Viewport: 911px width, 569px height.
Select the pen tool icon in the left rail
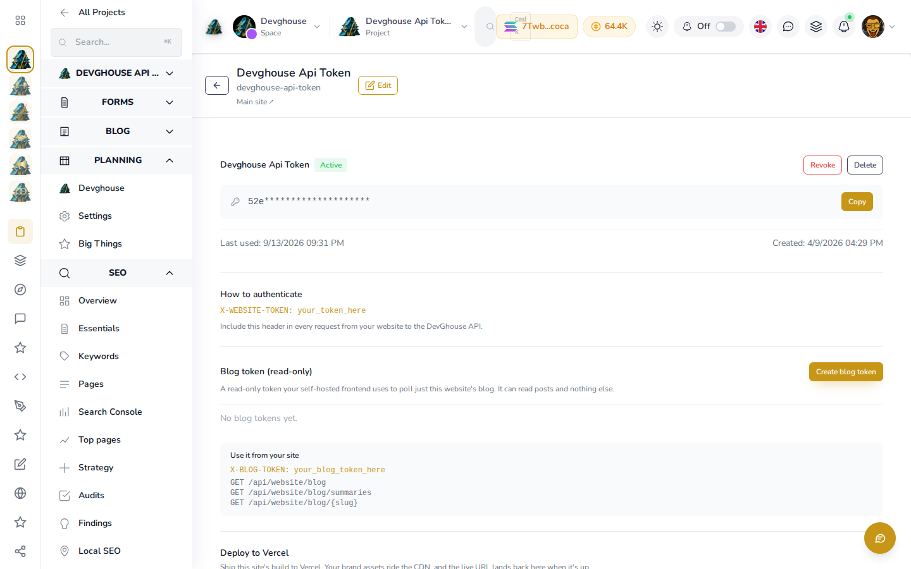[x=20, y=406]
